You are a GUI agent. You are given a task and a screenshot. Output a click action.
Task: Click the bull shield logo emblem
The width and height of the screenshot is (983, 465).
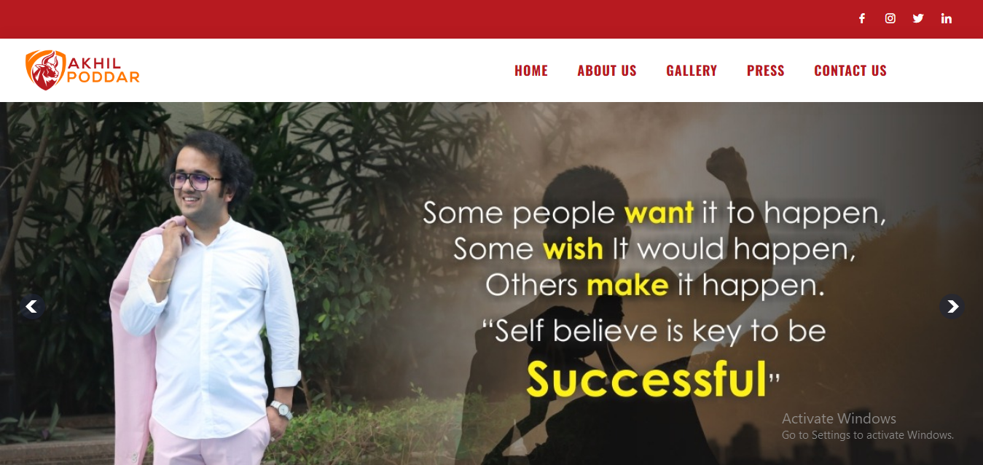click(x=45, y=70)
